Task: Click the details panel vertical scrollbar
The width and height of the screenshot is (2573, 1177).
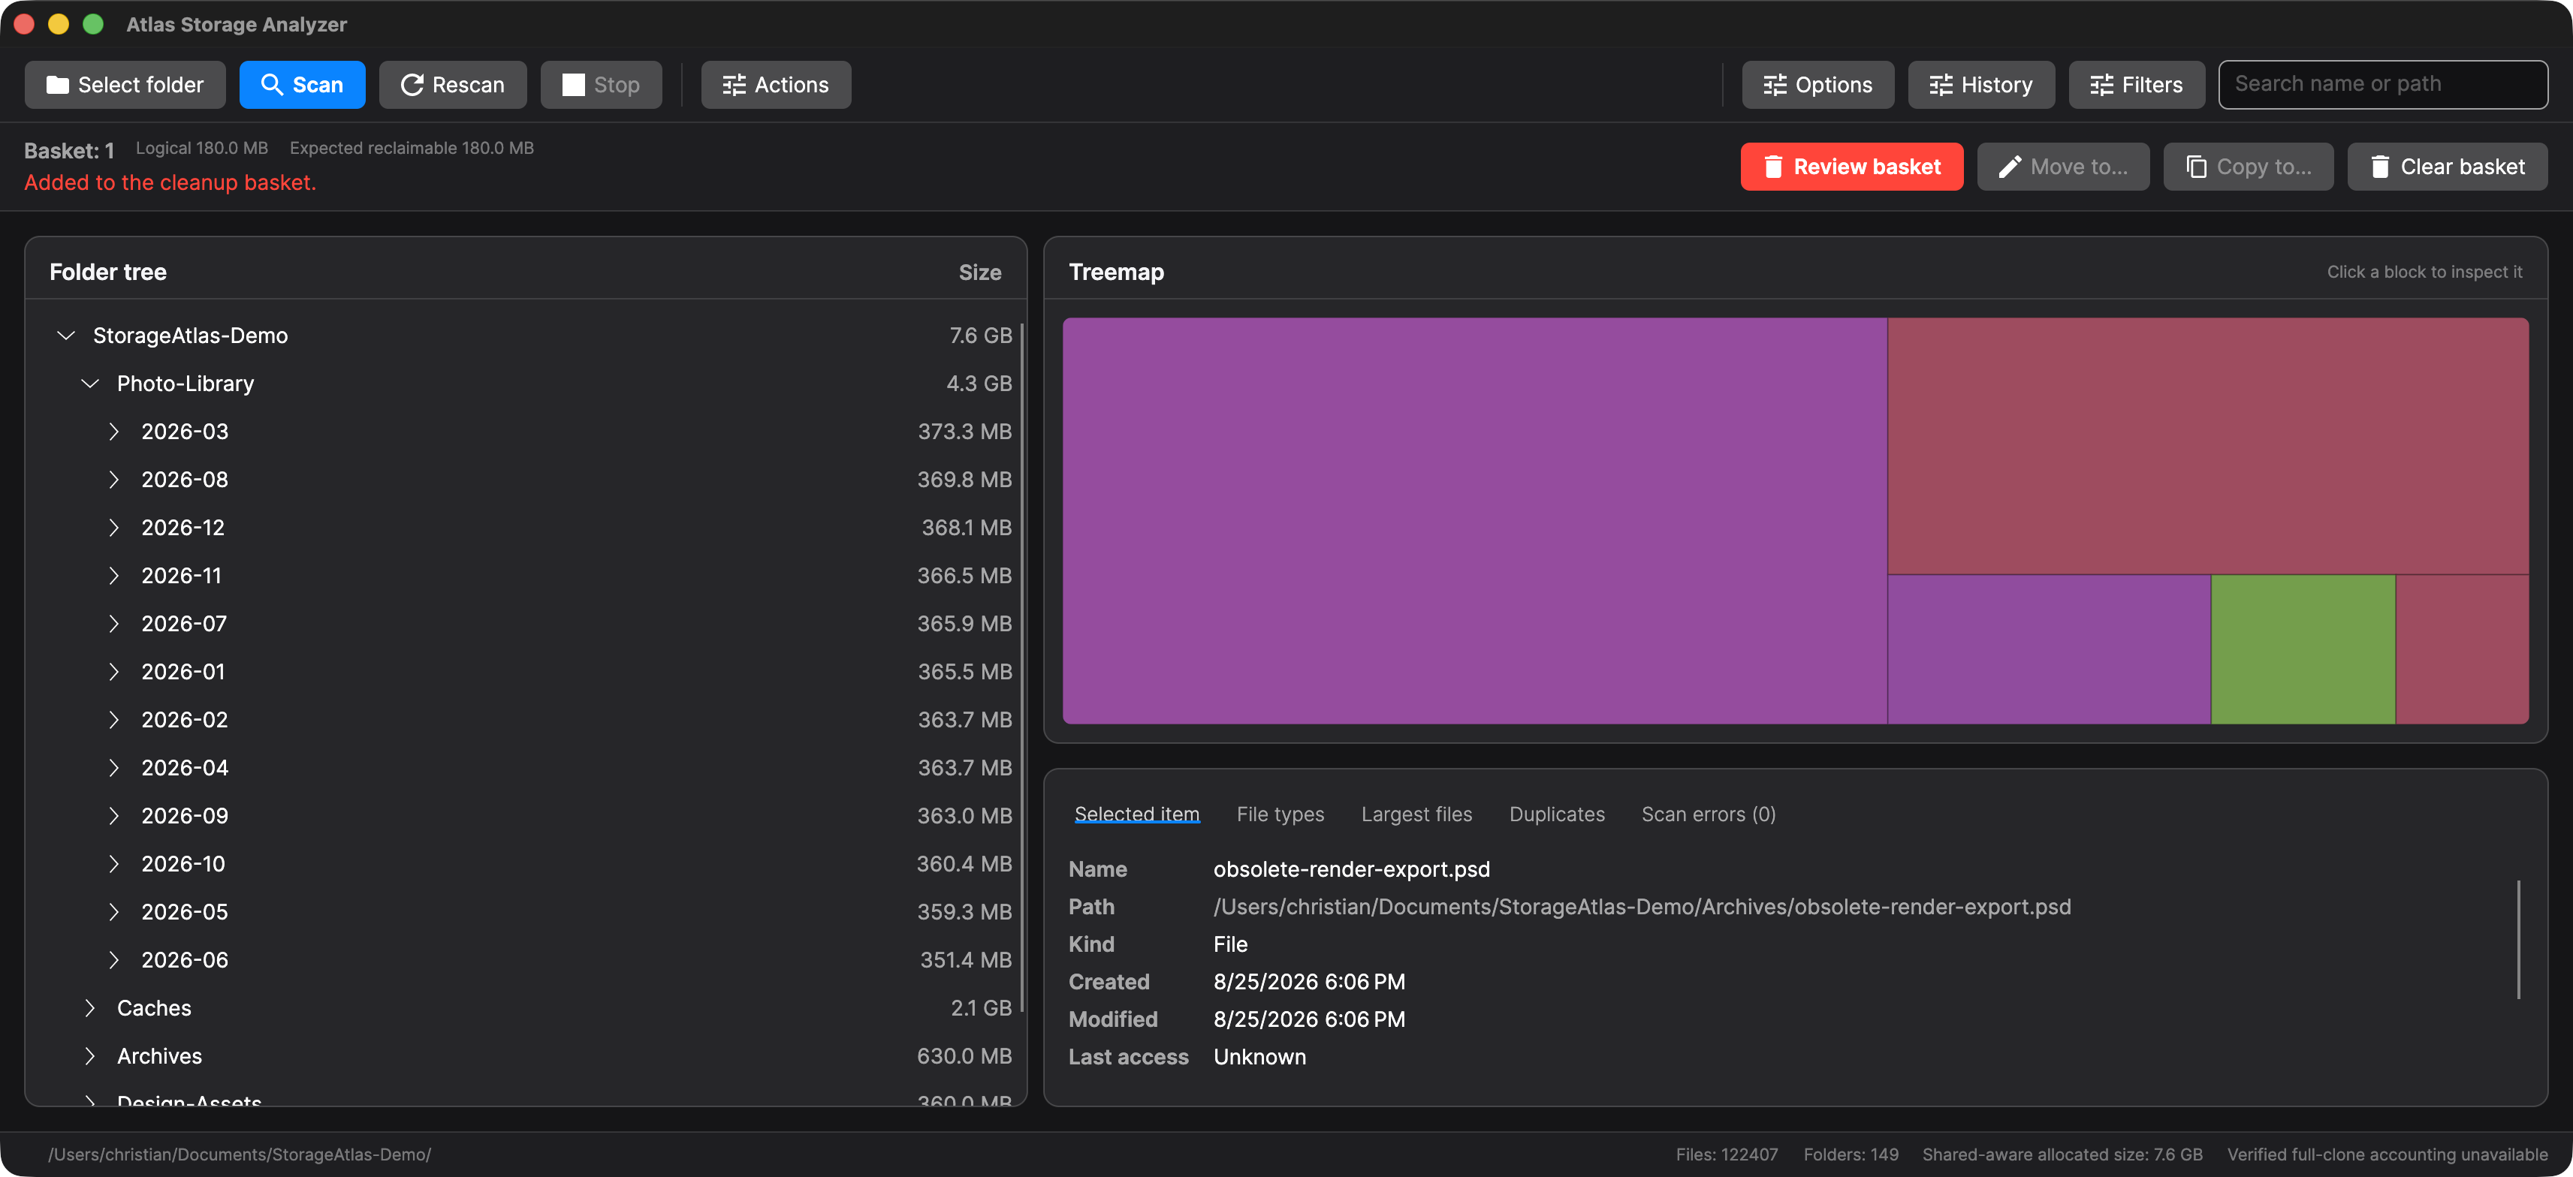Action: (2518, 938)
